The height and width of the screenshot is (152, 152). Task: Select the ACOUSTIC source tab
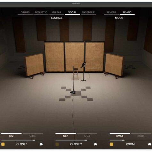click(41, 12)
